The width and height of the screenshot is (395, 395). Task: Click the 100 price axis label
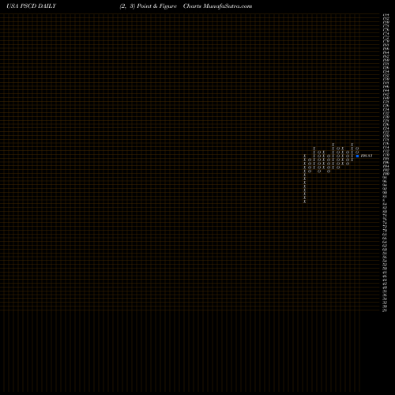click(386, 174)
